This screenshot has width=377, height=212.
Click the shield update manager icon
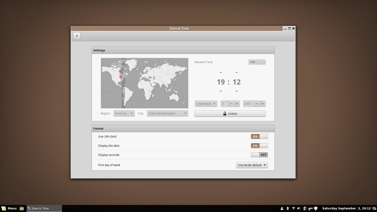316,208
